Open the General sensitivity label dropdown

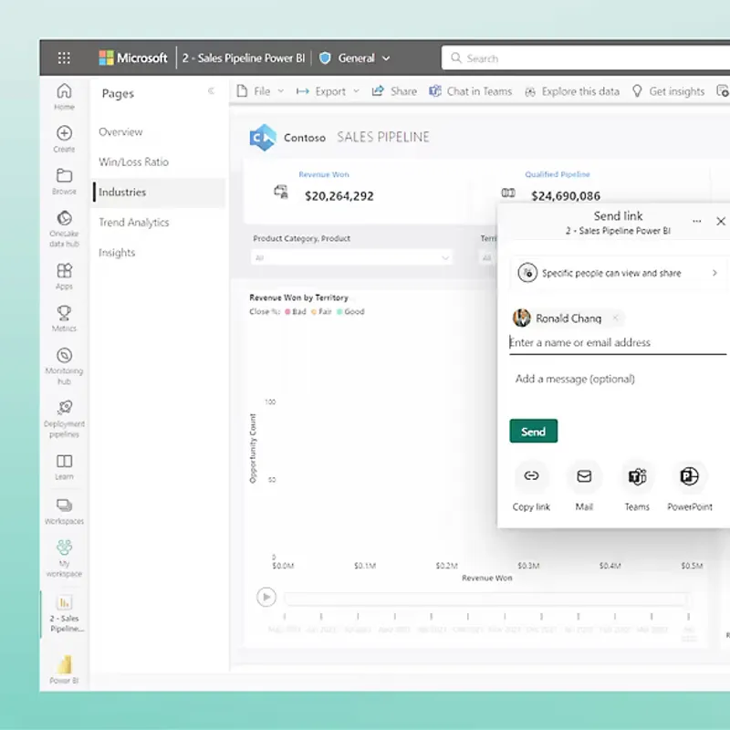pyautogui.click(x=355, y=58)
